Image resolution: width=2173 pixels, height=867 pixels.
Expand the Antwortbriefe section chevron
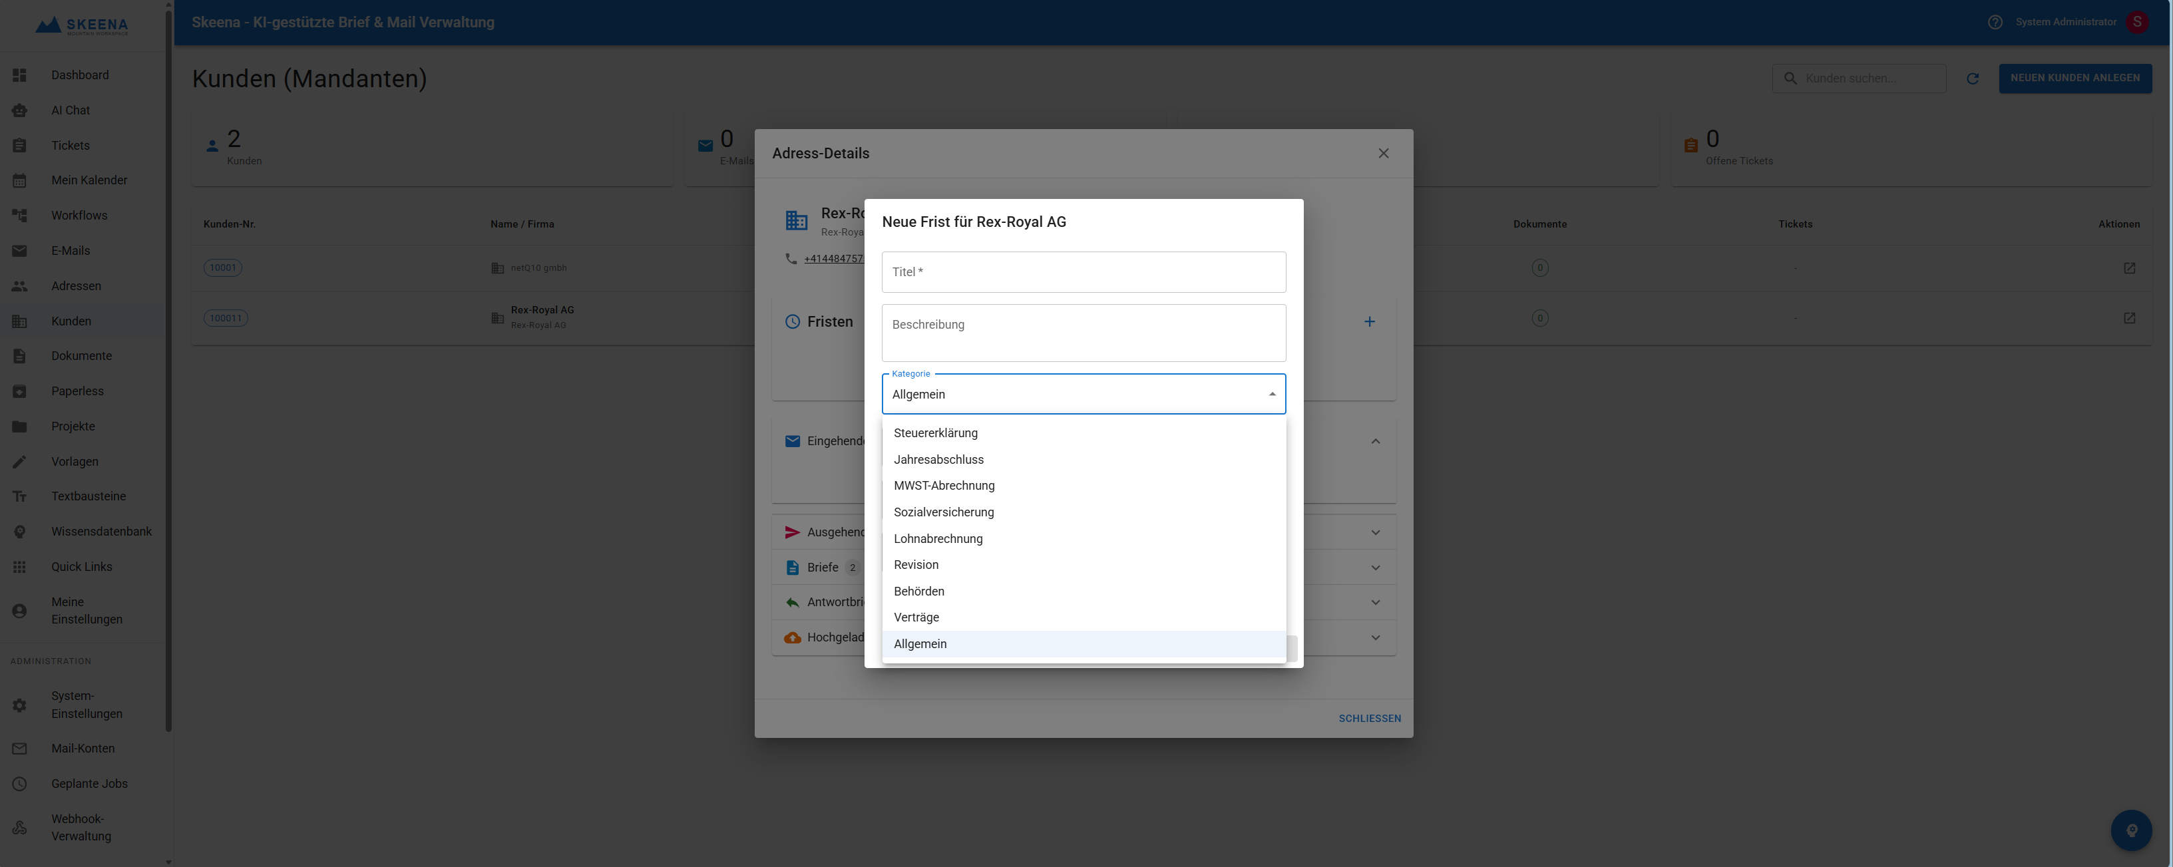pyautogui.click(x=1375, y=602)
